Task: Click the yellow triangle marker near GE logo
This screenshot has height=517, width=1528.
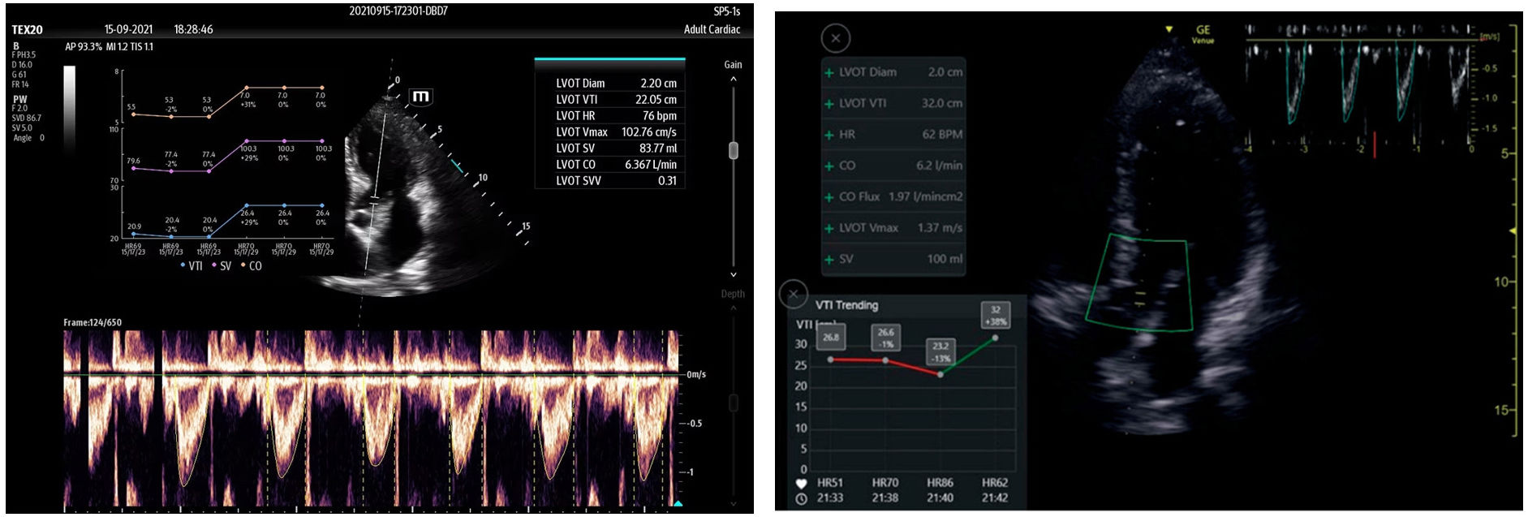Action: (x=1169, y=30)
